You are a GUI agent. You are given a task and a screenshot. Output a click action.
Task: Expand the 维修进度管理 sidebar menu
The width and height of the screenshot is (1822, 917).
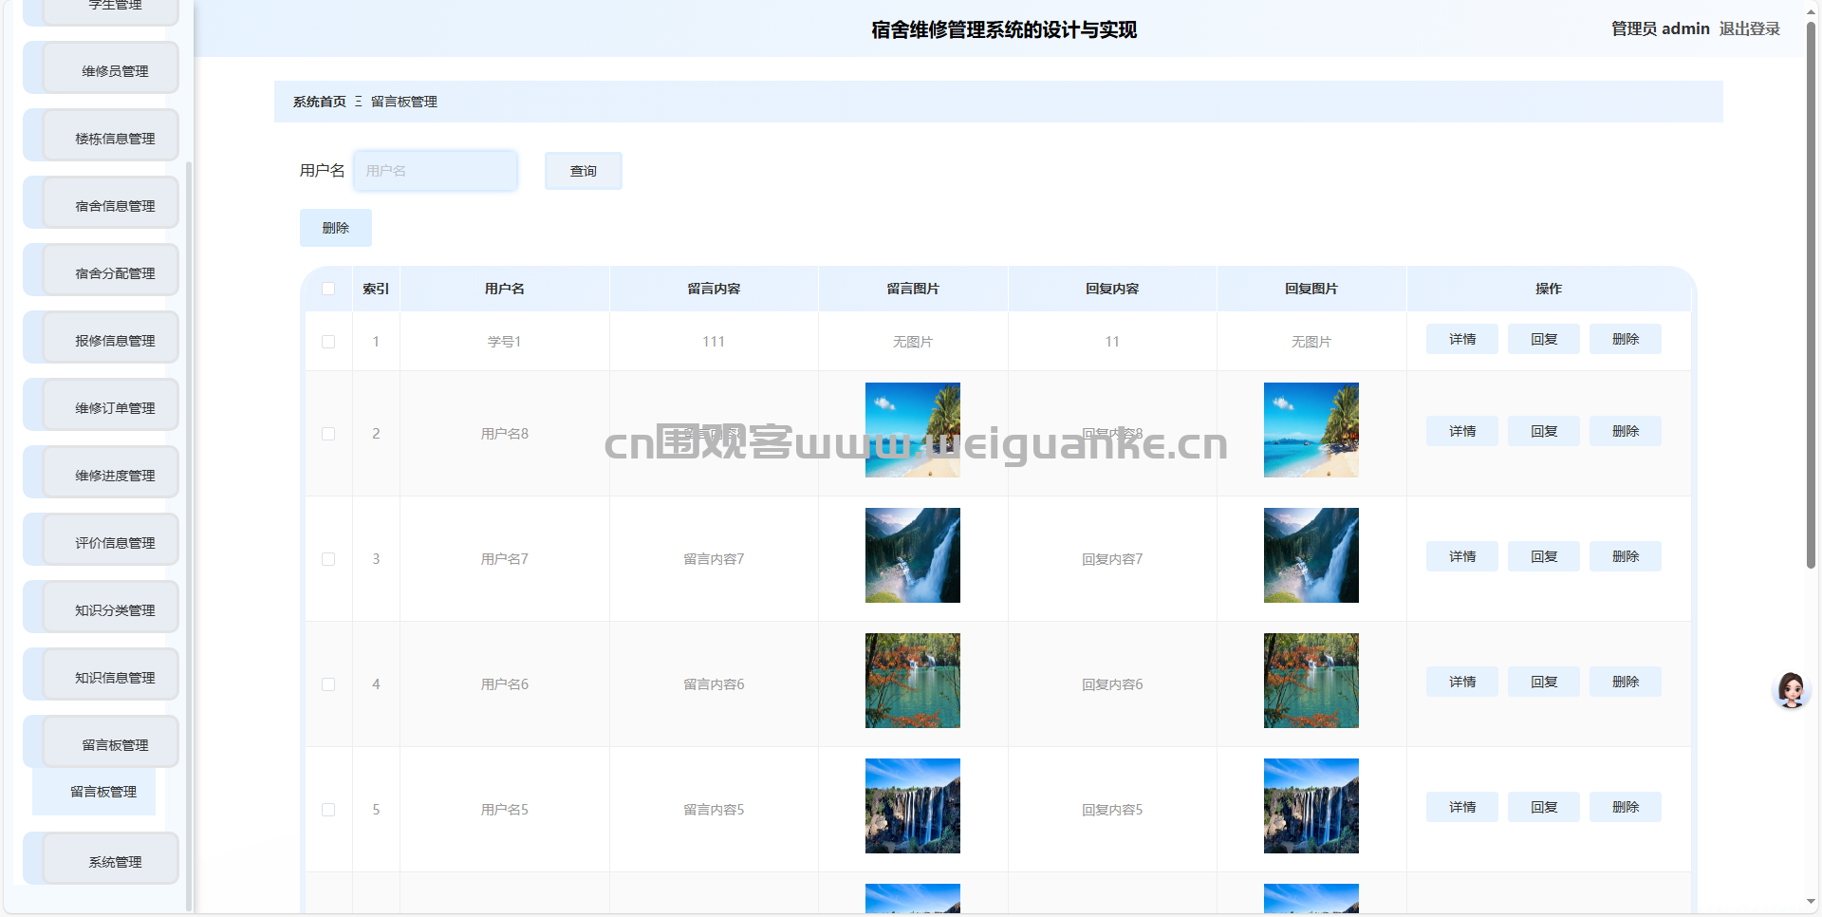[102, 473]
